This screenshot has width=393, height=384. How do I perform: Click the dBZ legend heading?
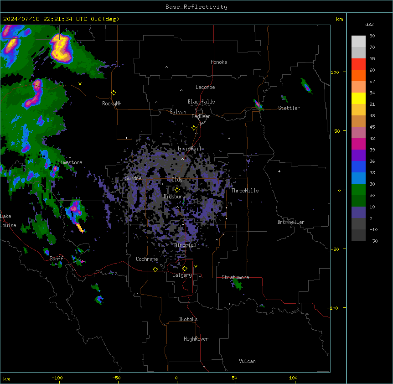369,24
